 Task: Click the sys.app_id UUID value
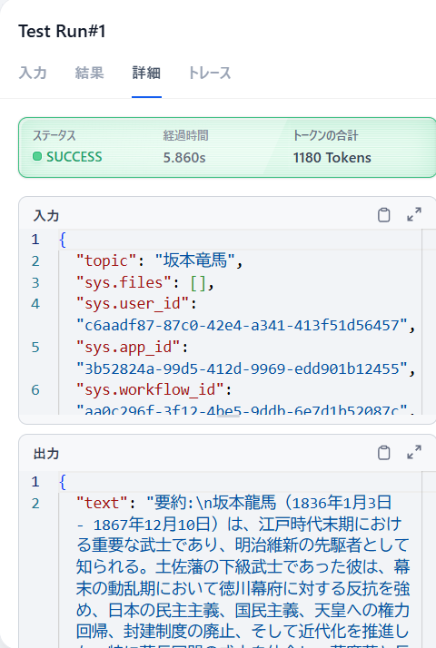click(x=242, y=368)
